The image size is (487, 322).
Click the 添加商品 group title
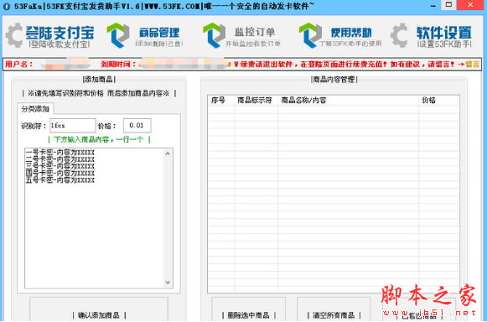99,80
